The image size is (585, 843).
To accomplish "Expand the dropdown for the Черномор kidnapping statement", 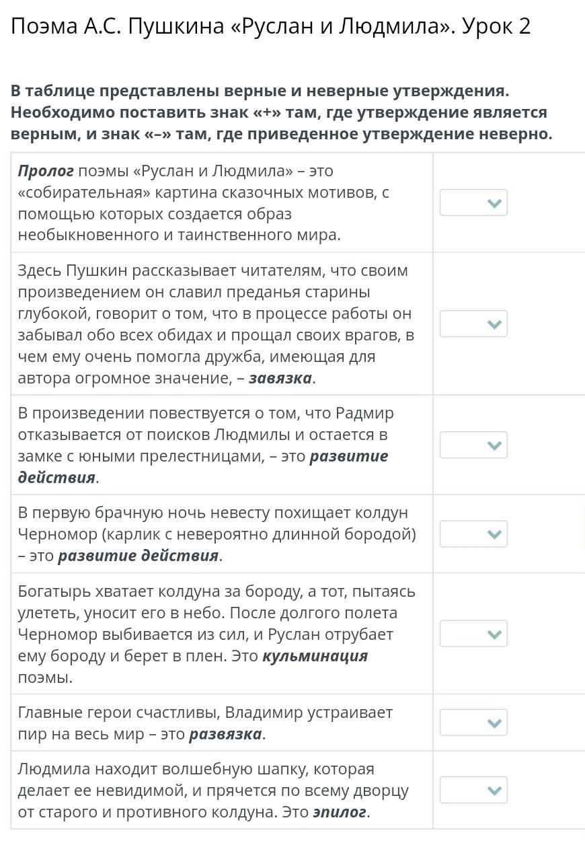I will [473, 534].
